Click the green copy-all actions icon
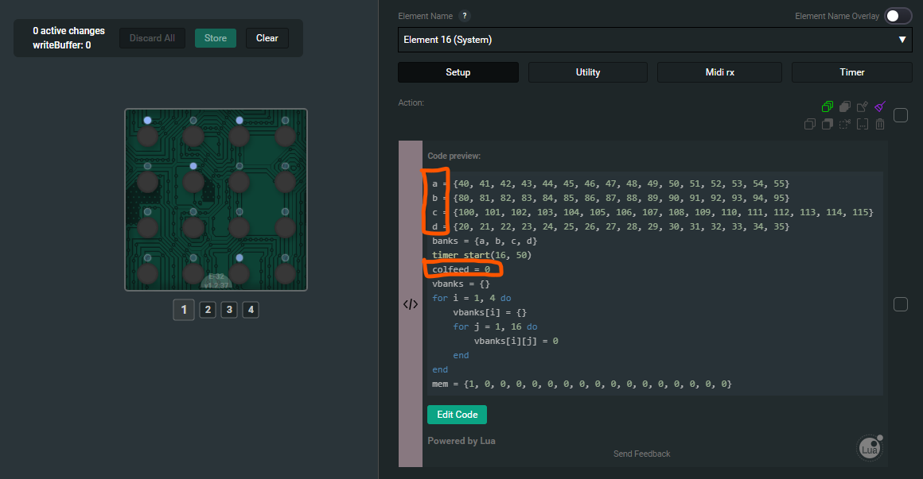Image resolution: width=923 pixels, height=479 pixels. point(828,106)
